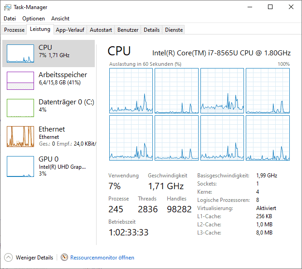Click the Datenträger 0 (C:) label
Viewport: 302px width, 269px height.
[x=67, y=102]
